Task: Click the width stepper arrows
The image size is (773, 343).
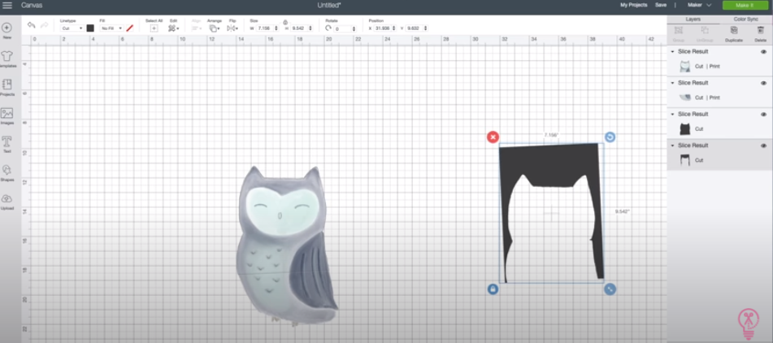Action: pyautogui.click(x=276, y=28)
